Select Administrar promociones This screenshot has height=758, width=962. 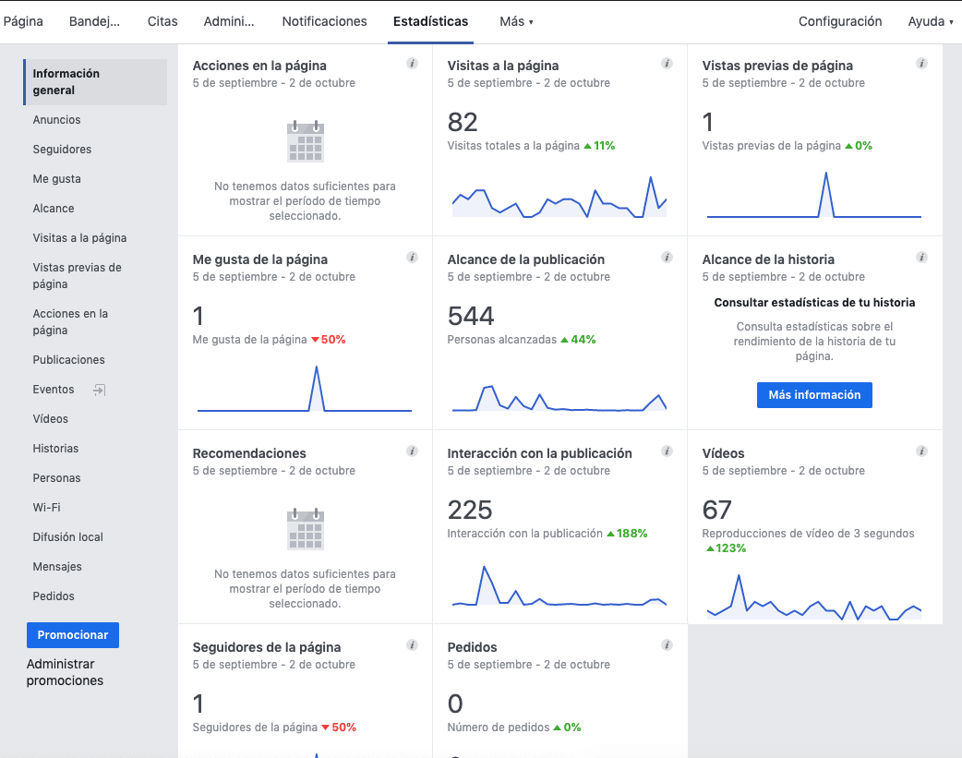[x=60, y=672]
